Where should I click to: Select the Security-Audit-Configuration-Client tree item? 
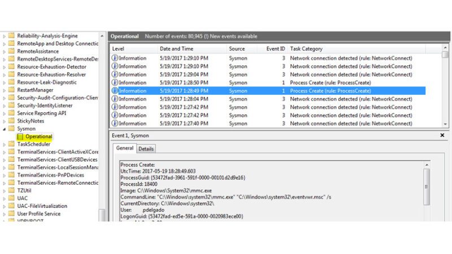coord(58,98)
